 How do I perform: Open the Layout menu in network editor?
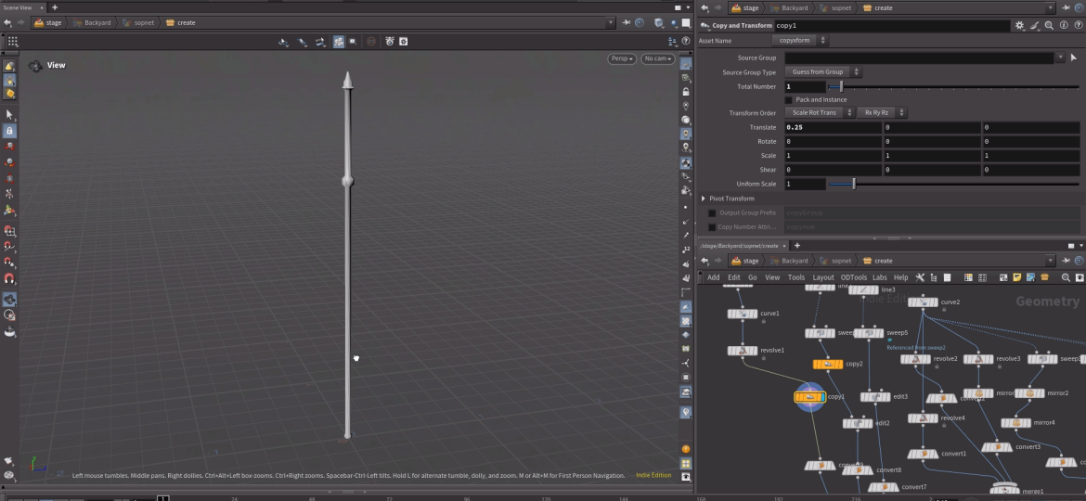pyautogui.click(x=822, y=277)
